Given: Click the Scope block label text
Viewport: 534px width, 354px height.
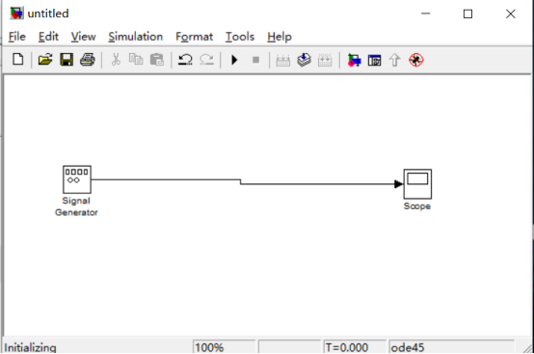Looking at the screenshot, I should tap(417, 206).
